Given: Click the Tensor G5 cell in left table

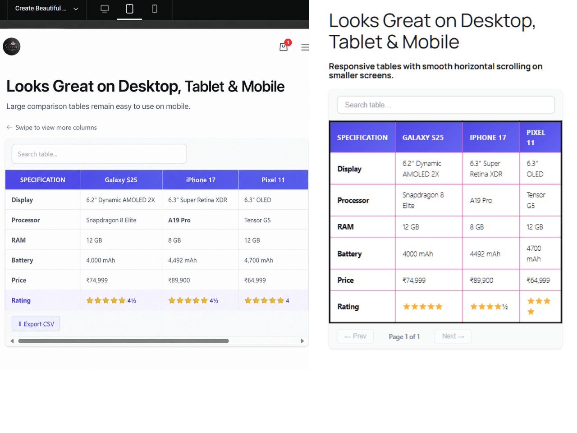Looking at the screenshot, I should (x=257, y=220).
